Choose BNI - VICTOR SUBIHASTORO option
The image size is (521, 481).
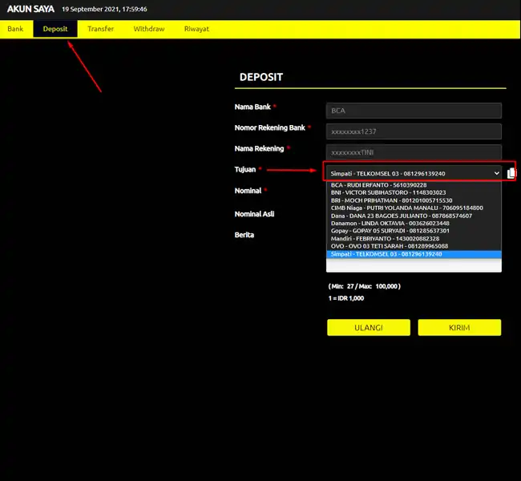(414, 192)
